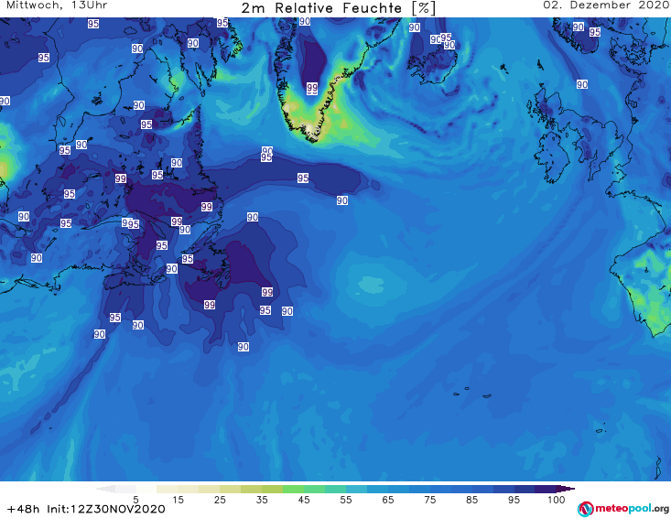The width and height of the screenshot is (671, 518).
Task: Click the date '02. Dezember 2020'
Action: click(x=606, y=5)
